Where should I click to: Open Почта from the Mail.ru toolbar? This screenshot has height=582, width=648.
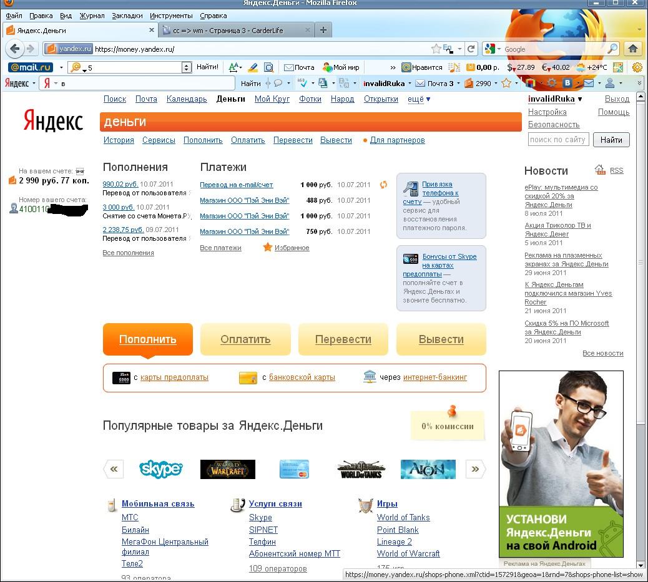pyautogui.click(x=299, y=67)
